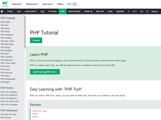The height and width of the screenshot is (120, 161).
Task: Select the PYTHON tab
Action: [x=53, y=12]
